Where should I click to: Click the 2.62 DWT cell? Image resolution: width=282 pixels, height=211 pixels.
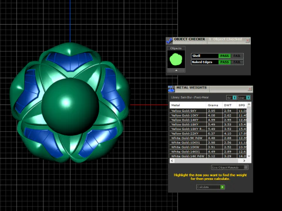[230, 115]
